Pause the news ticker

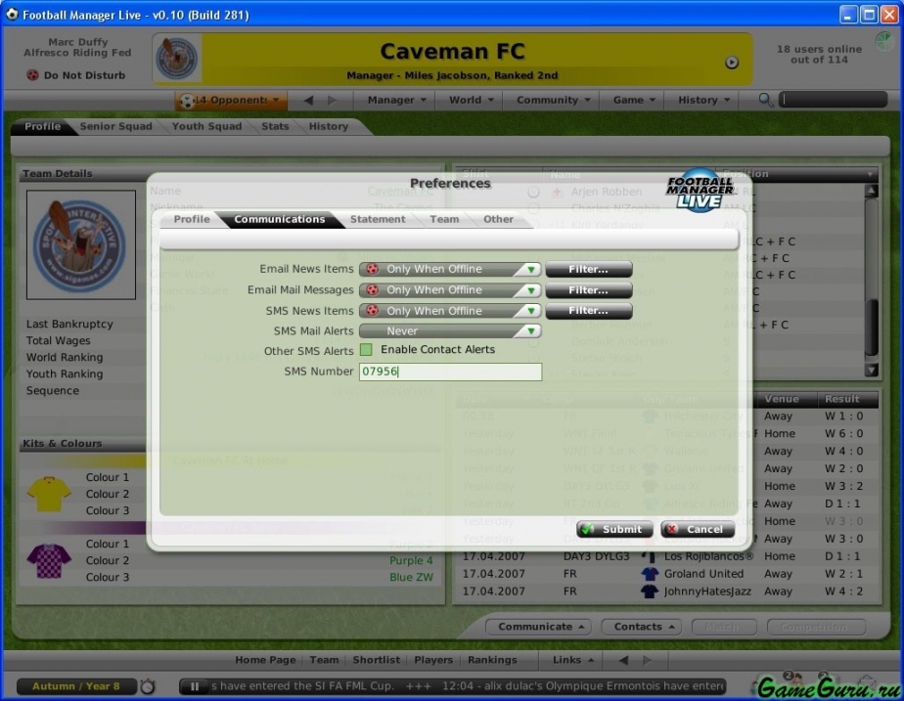tap(195, 686)
